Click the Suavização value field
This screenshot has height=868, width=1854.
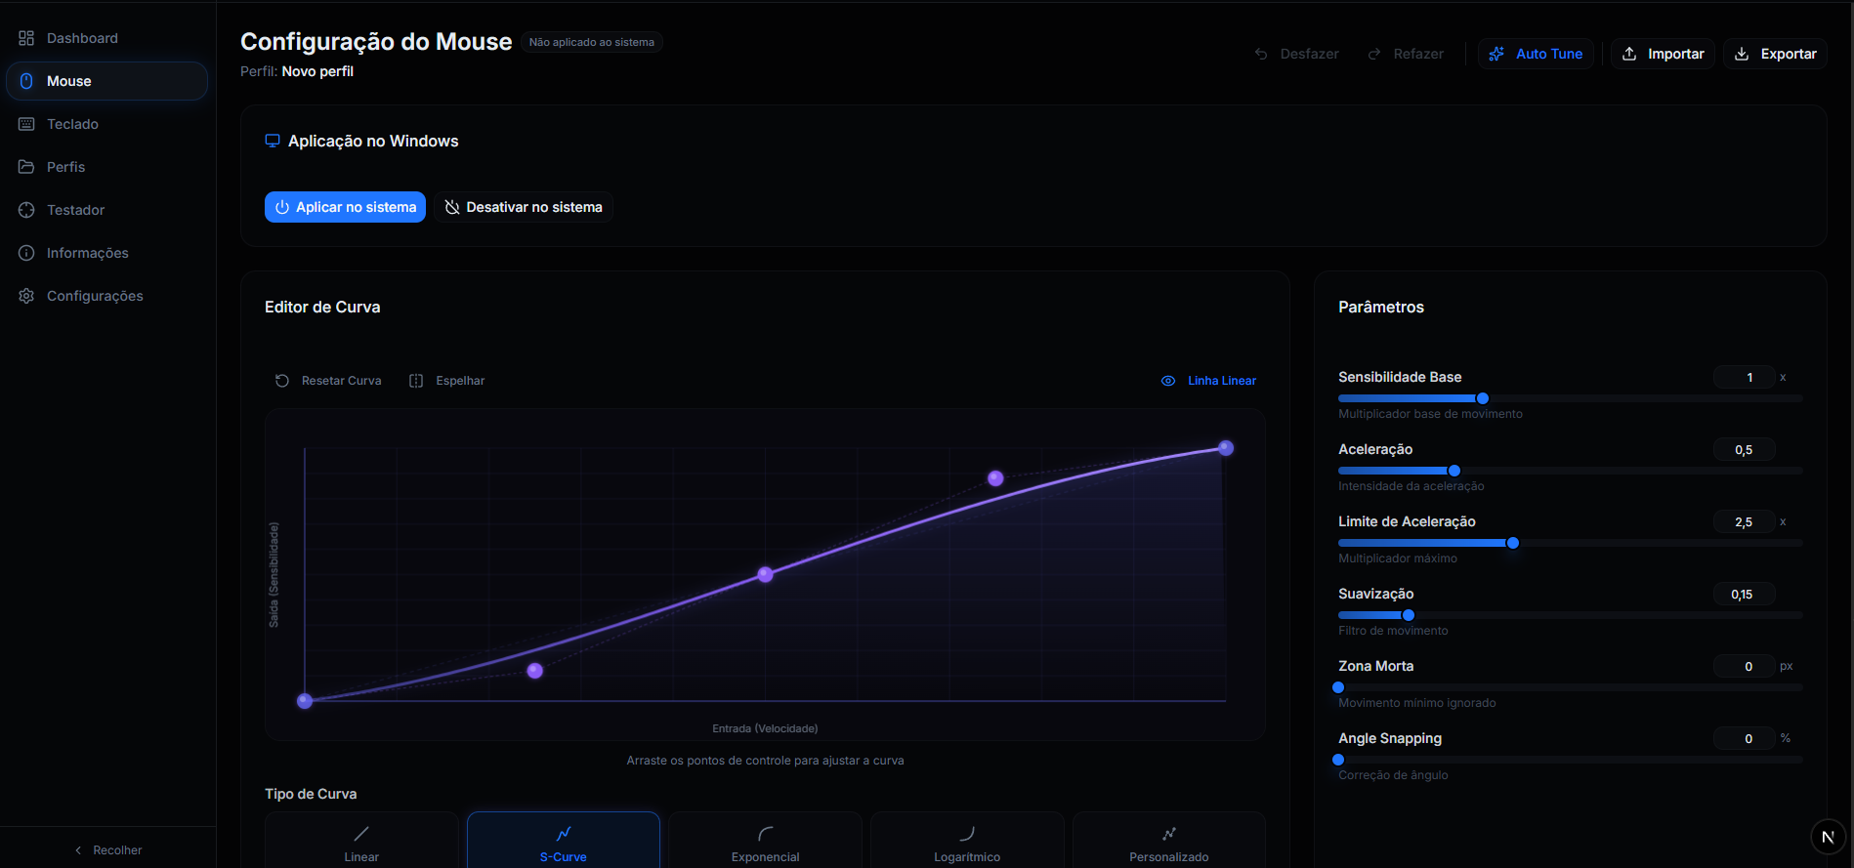pos(1745,595)
